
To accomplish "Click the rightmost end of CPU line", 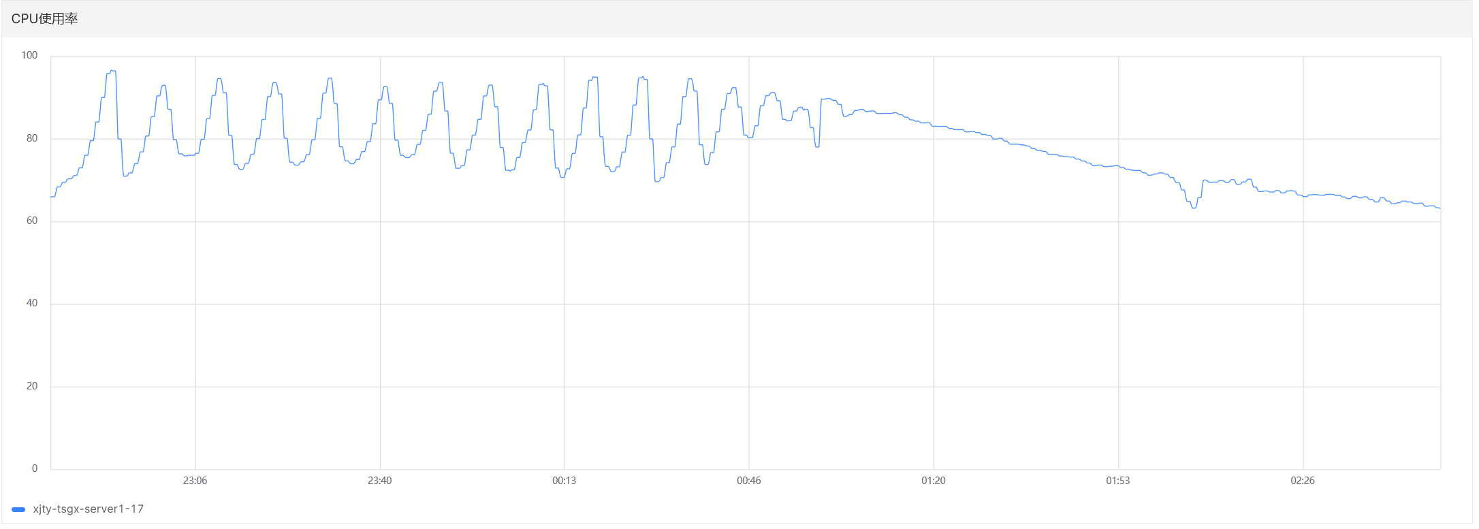I will (x=1440, y=208).
